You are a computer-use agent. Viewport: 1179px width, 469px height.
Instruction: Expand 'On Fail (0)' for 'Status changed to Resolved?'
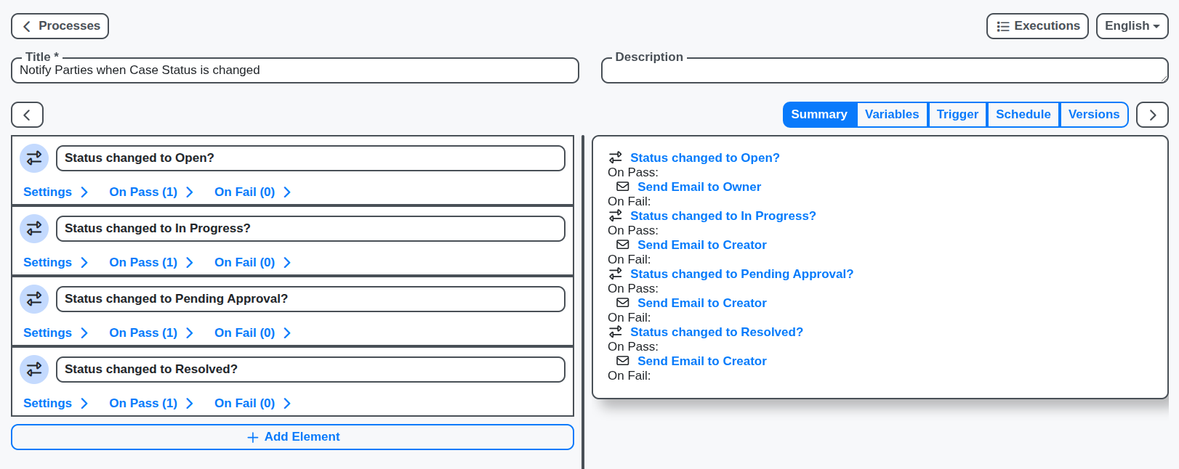pos(245,403)
